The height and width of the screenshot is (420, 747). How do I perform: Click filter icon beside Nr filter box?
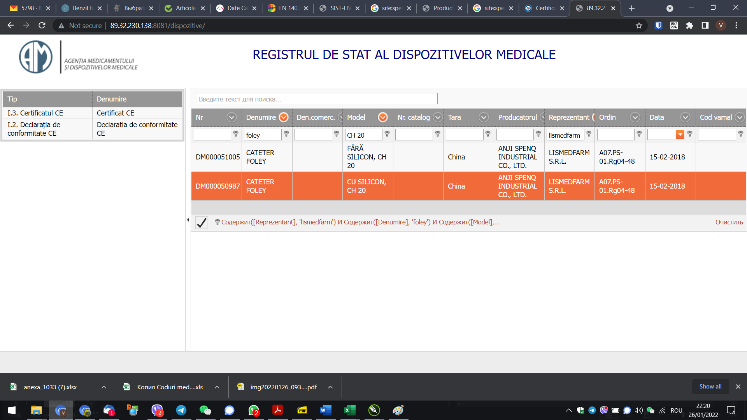coord(236,134)
